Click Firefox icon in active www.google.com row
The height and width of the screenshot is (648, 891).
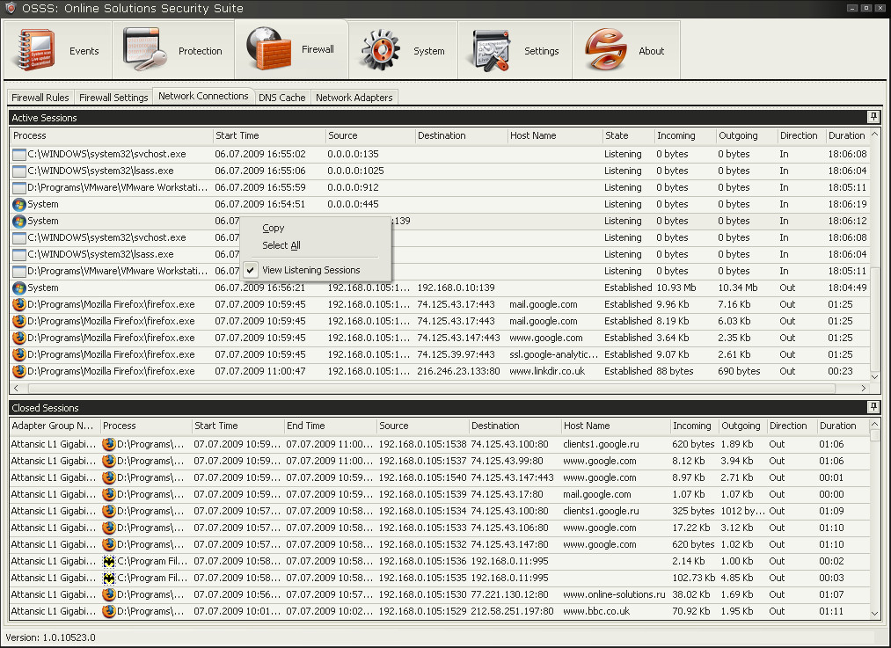pos(19,338)
